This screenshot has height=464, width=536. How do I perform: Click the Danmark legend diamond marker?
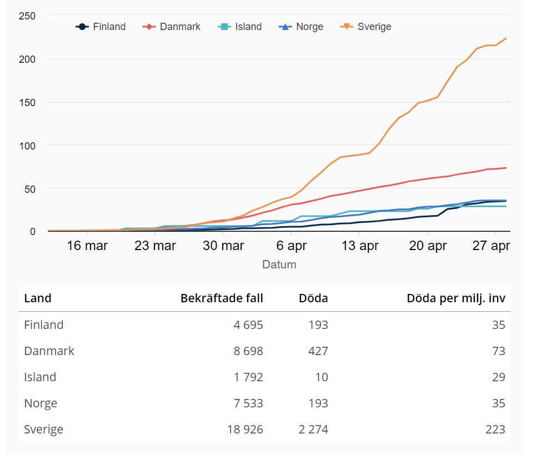click(x=149, y=27)
